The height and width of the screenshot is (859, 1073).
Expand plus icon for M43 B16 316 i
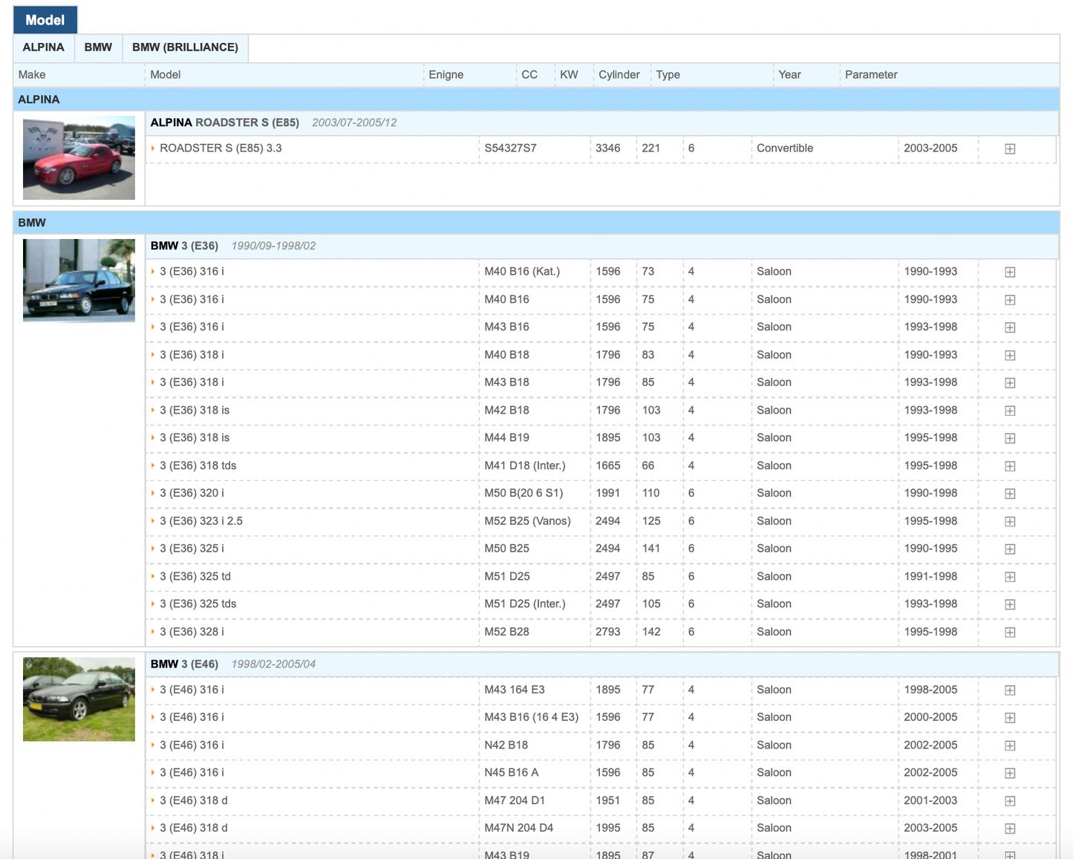(x=1010, y=327)
